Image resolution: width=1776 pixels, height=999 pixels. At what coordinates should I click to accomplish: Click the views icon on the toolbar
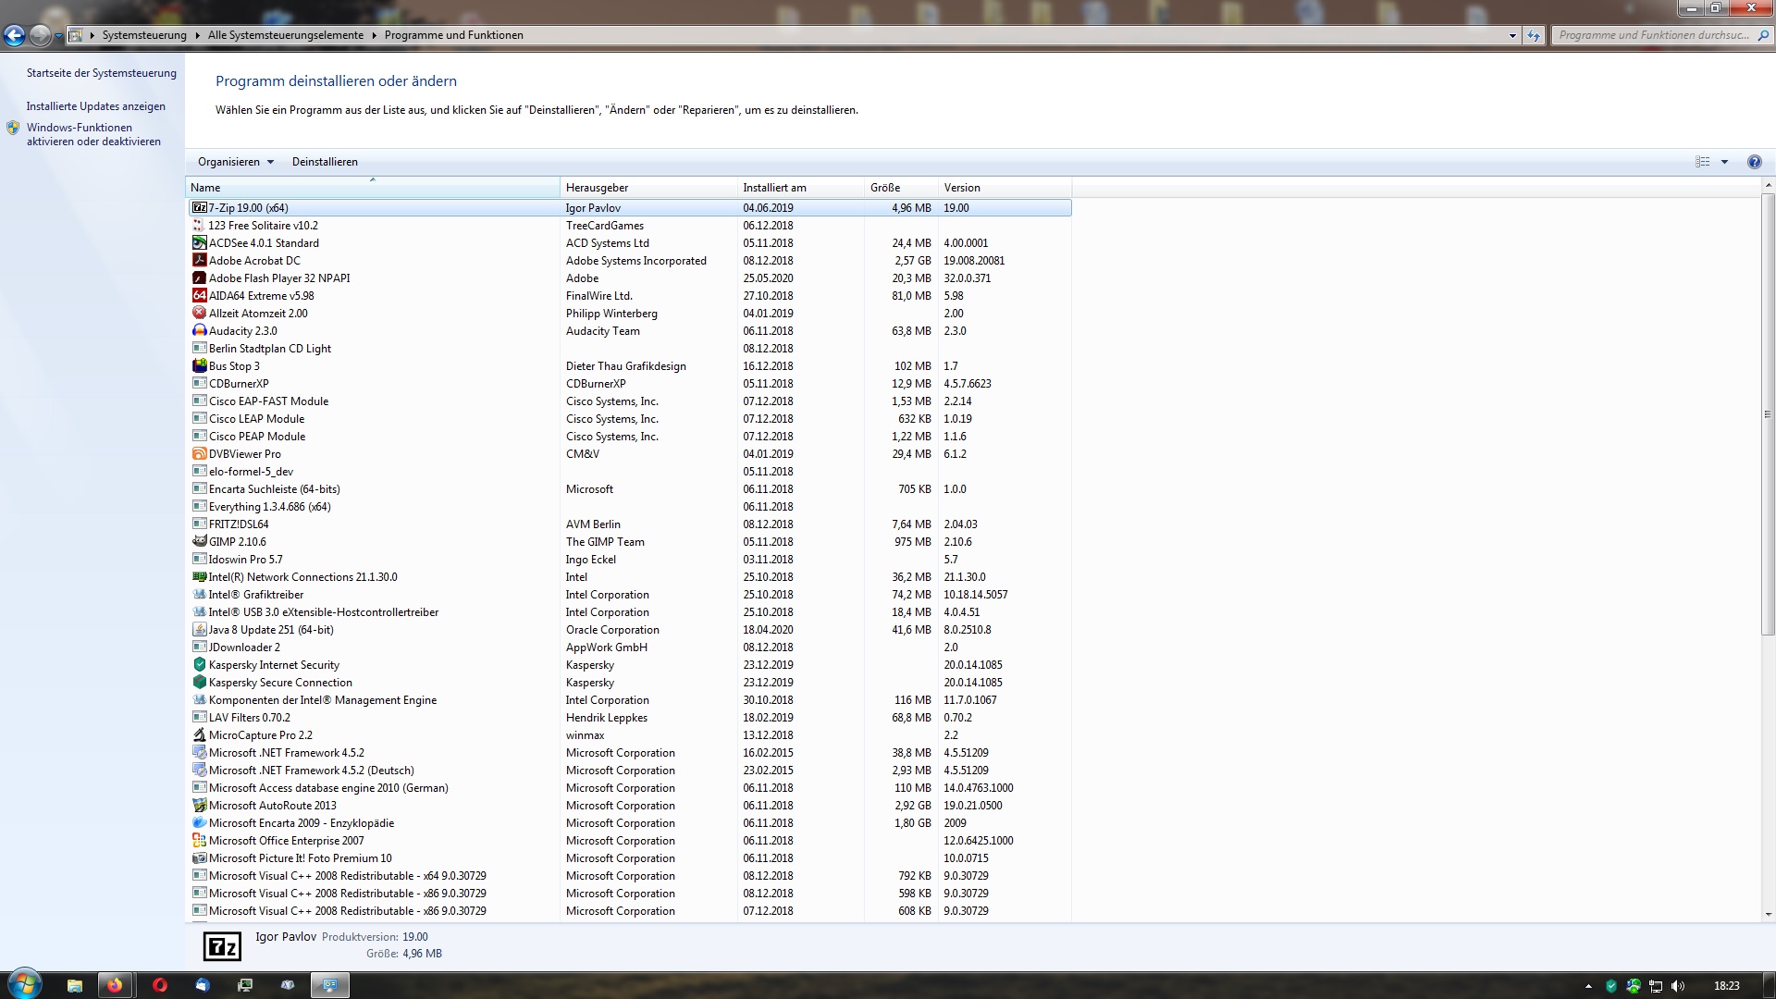pos(1702,162)
